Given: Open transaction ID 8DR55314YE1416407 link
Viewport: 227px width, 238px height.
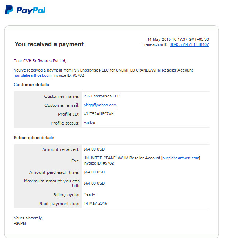Looking at the screenshot, I should pyautogui.click(x=189, y=44).
